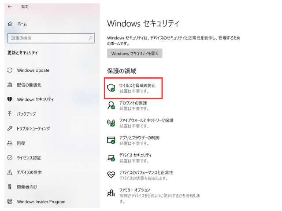Click the ライセンス認証 checkmark circle icon
The height and width of the screenshot is (211, 282).
[x=10, y=157]
